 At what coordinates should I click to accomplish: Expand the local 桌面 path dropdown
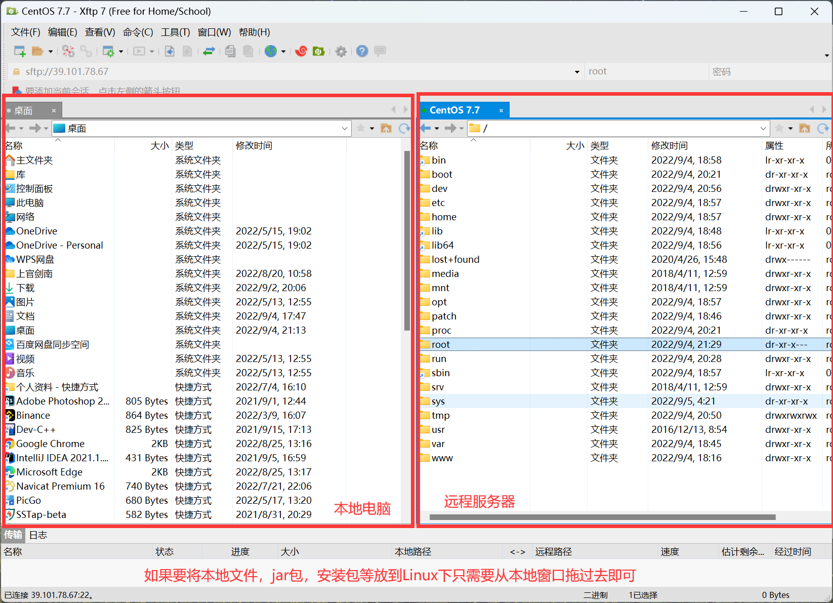(x=345, y=129)
